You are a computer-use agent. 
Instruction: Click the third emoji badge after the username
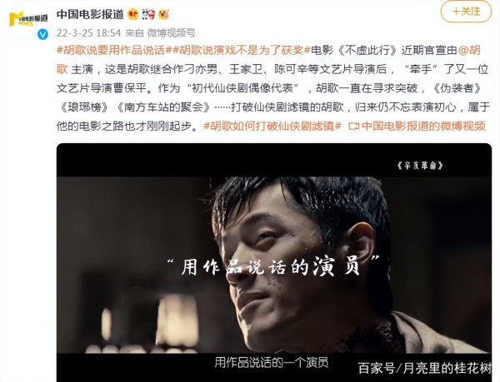[163, 14]
